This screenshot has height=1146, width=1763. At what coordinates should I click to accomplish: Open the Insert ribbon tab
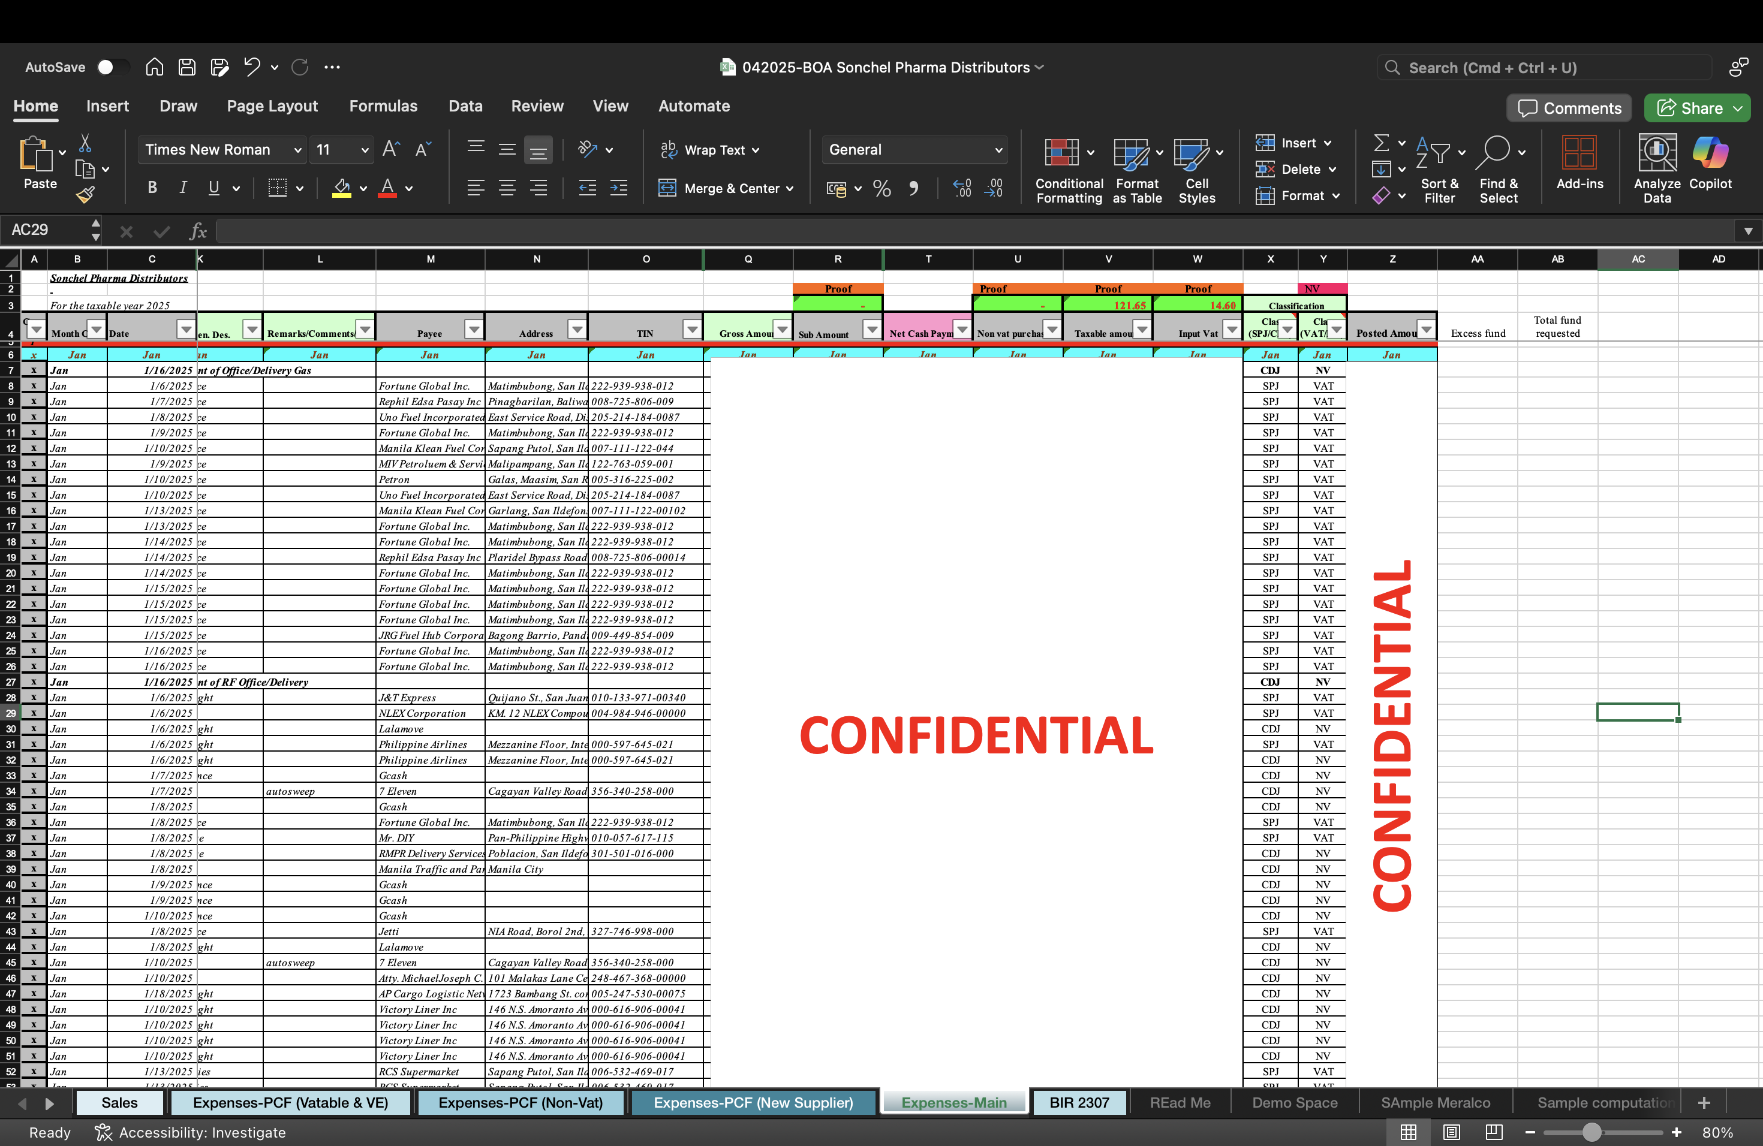click(107, 106)
